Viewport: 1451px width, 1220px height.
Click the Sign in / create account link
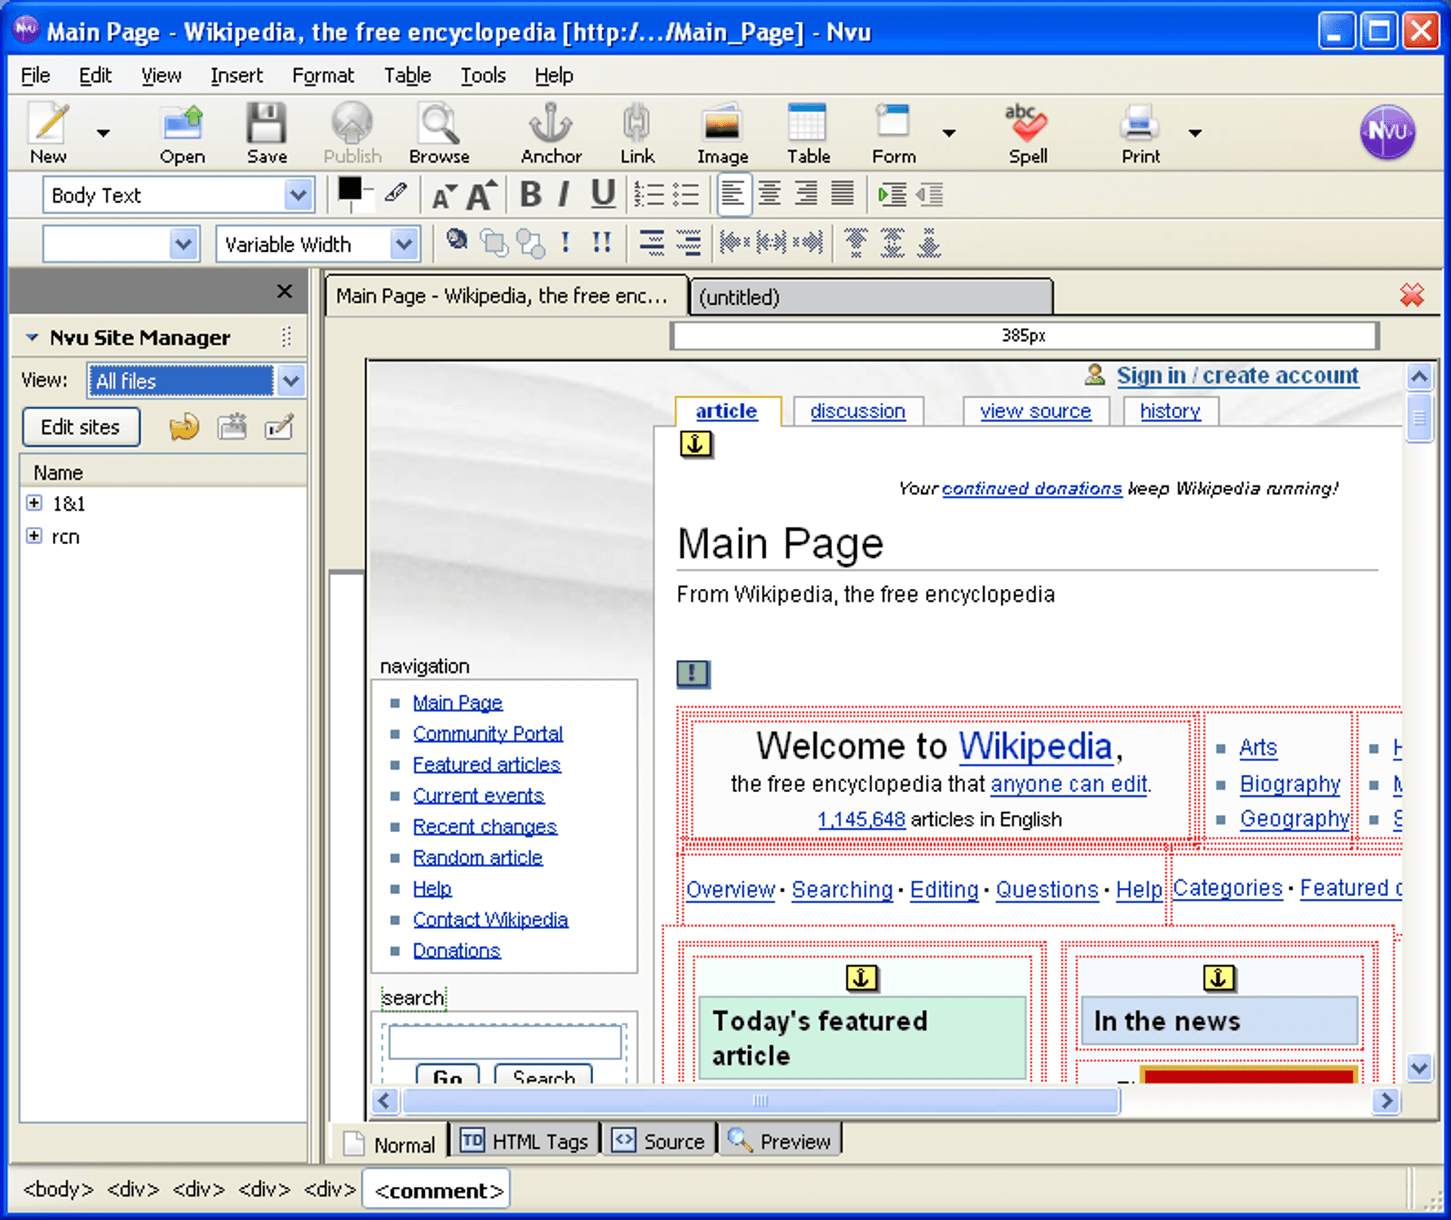click(x=1237, y=375)
